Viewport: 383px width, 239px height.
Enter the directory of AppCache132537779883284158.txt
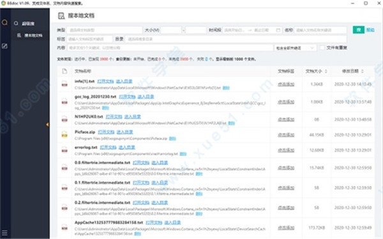coord(172,222)
